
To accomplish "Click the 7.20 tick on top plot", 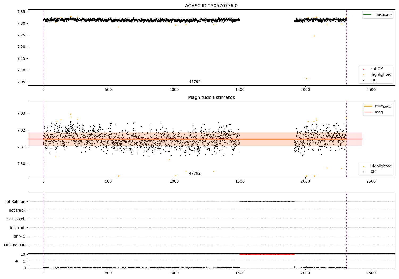I will 21,47.
